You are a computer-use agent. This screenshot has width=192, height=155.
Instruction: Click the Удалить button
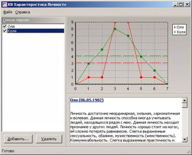click(49, 139)
